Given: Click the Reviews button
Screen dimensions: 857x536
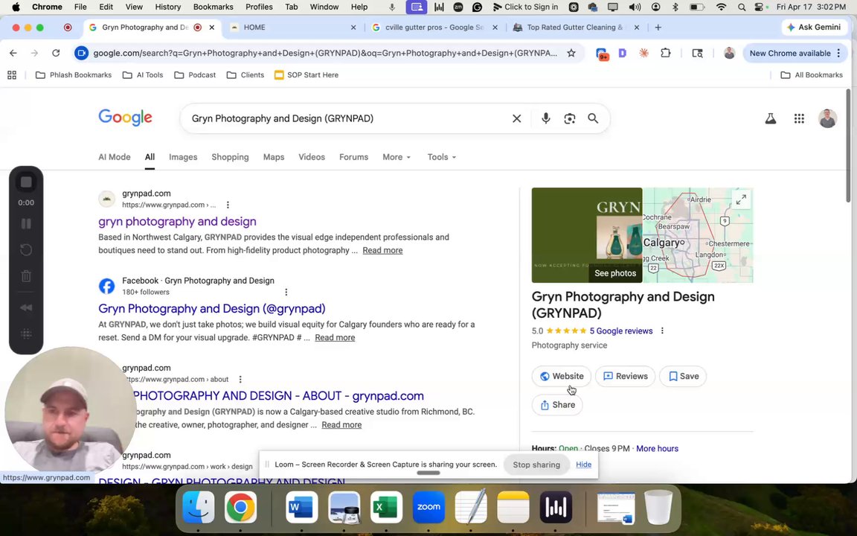Looking at the screenshot, I should coord(625,376).
